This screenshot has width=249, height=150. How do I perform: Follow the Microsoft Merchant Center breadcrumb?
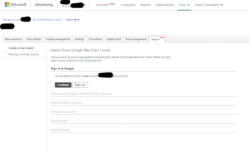[47, 20]
